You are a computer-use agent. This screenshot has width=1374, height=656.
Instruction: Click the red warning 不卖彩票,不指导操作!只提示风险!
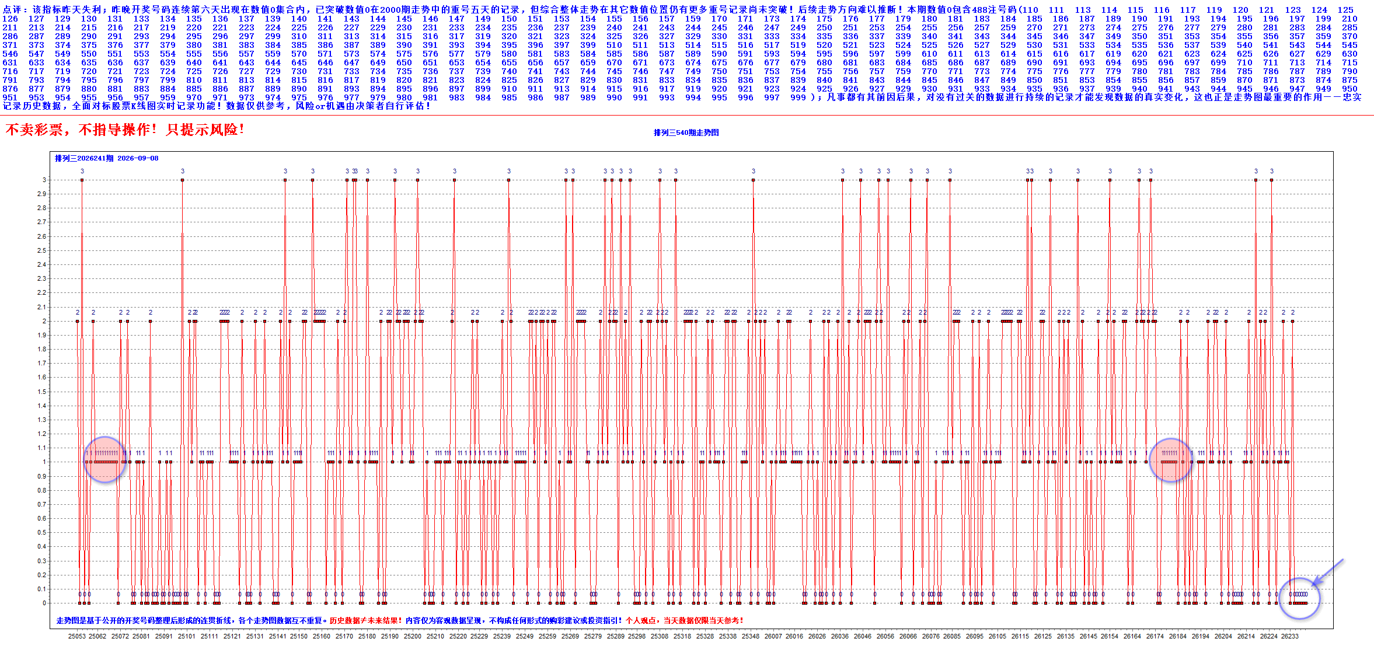(124, 129)
